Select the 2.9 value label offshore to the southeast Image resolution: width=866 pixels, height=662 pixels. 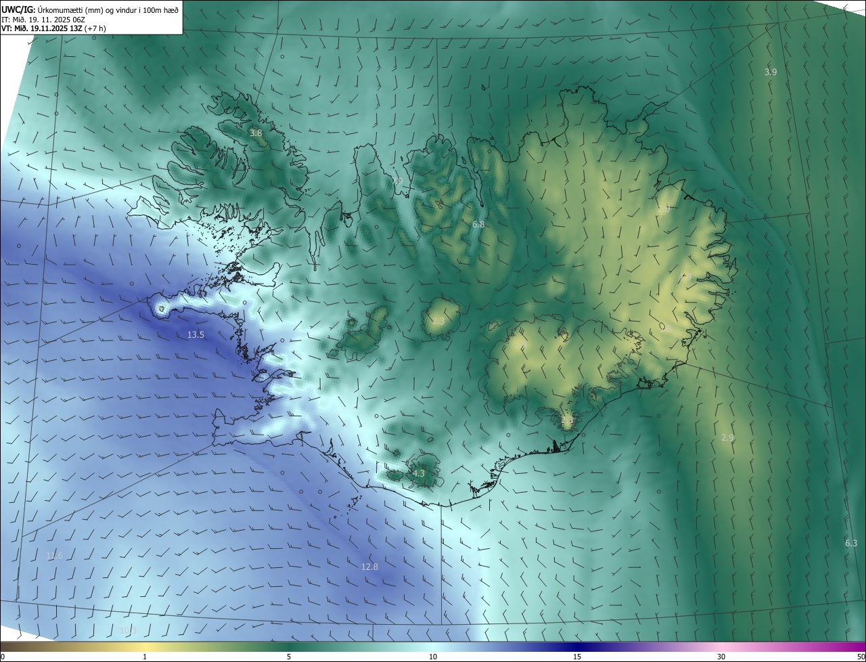click(x=727, y=438)
